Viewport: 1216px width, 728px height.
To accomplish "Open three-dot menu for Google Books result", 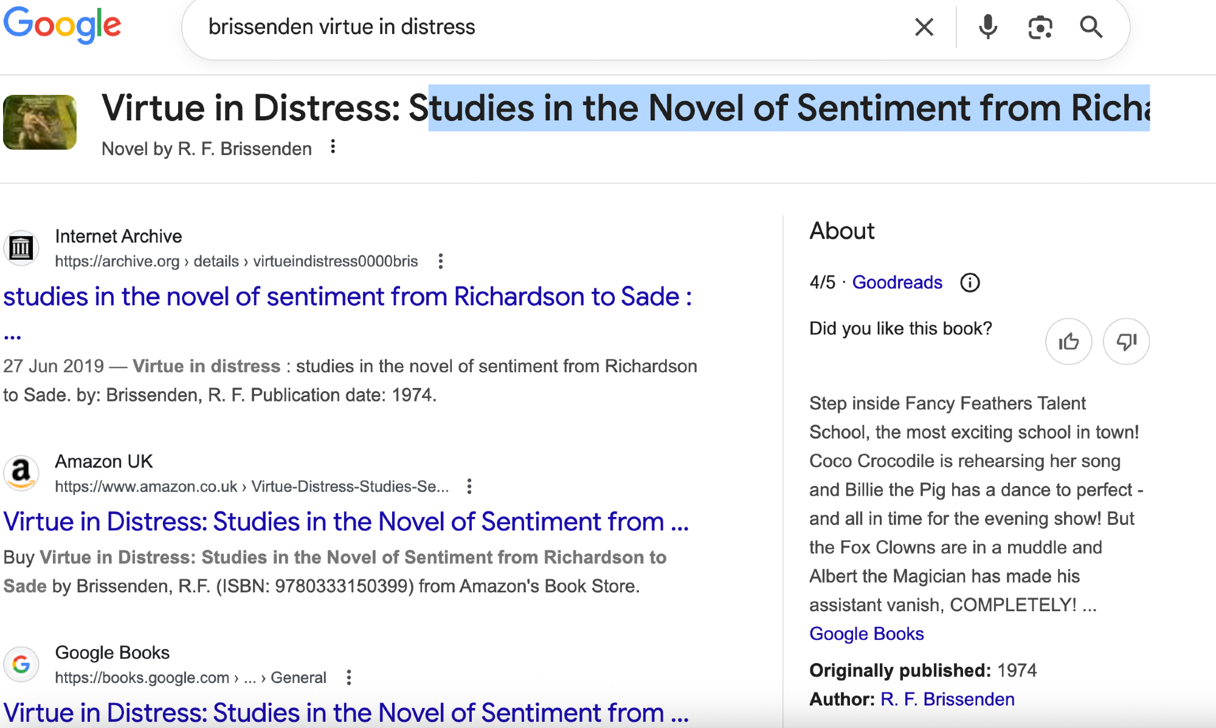I will pyautogui.click(x=348, y=678).
